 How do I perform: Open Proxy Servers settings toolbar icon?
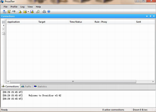click(4, 12)
